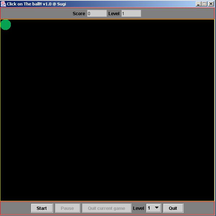Minimize the Click on The ball window
The image size is (216, 216).
[198, 4]
